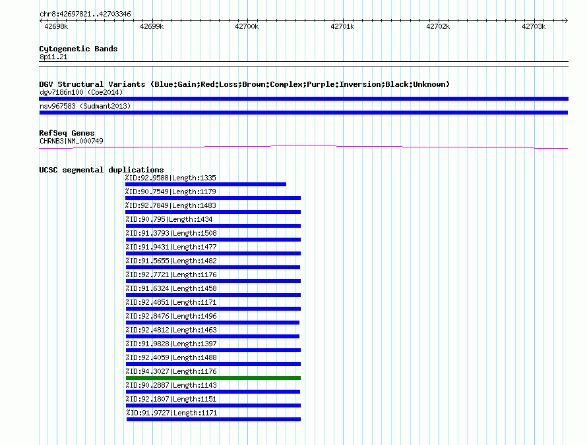This screenshot has width=587, height=445.
Task: Click the bar under %ID:92.7849 duplication
Action: click(213, 212)
